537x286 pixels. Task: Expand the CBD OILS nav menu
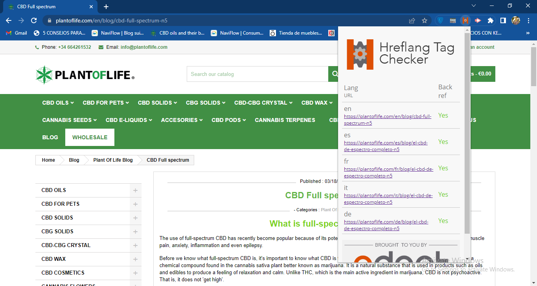(58, 103)
